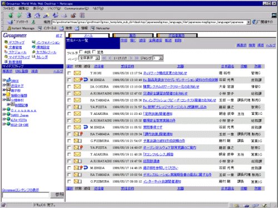The width and height of the screenshot is (278, 208).
Task: Tick checkbox of T.ASAKURA 11:23:43 mail
Action: tap(69, 114)
